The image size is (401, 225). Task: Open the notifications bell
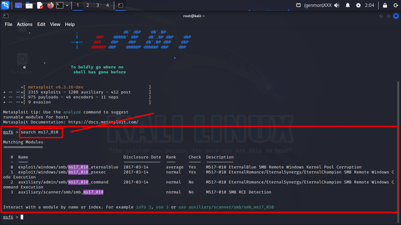pyautogui.click(x=348, y=5)
